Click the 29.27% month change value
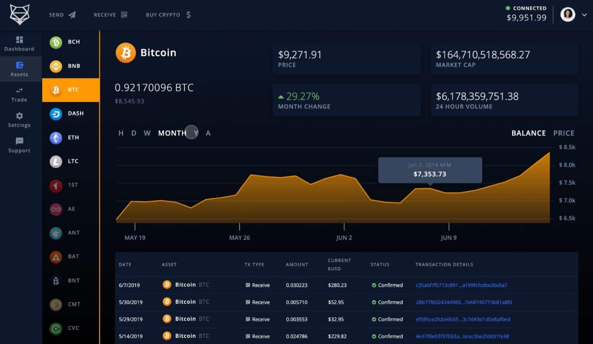593x344 pixels. tap(303, 97)
